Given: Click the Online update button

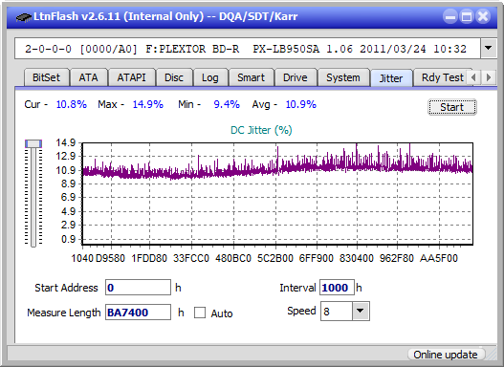Looking at the screenshot, I should pos(446,355).
